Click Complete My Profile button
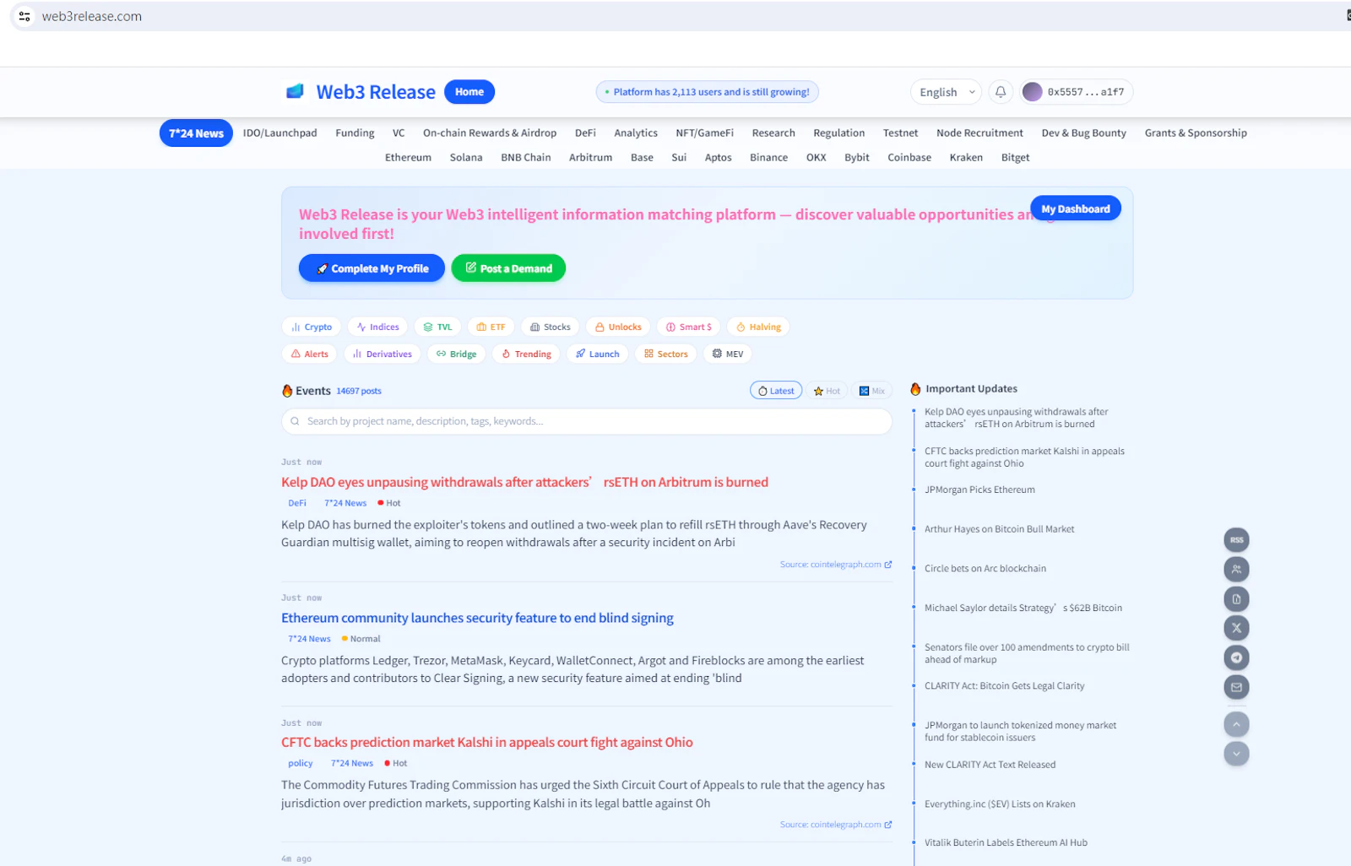Viewport: 1351px width, 866px height. (x=372, y=268)
